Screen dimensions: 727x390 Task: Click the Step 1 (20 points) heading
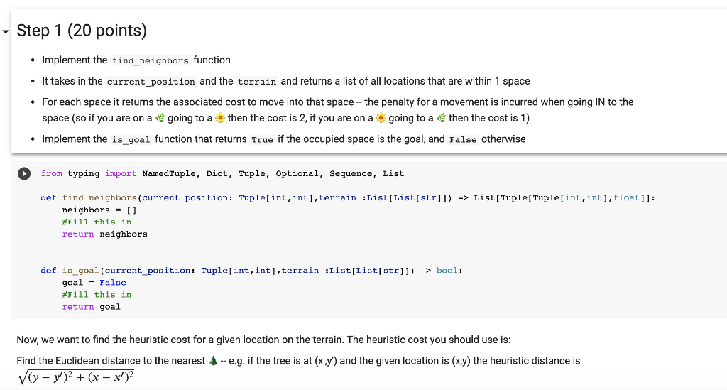[82, 31]
